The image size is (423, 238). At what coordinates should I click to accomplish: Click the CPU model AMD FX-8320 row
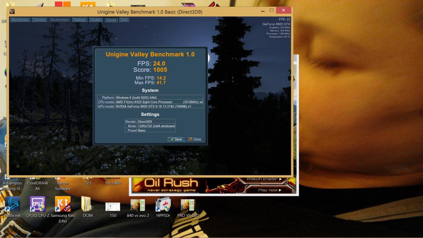[150, 102]
